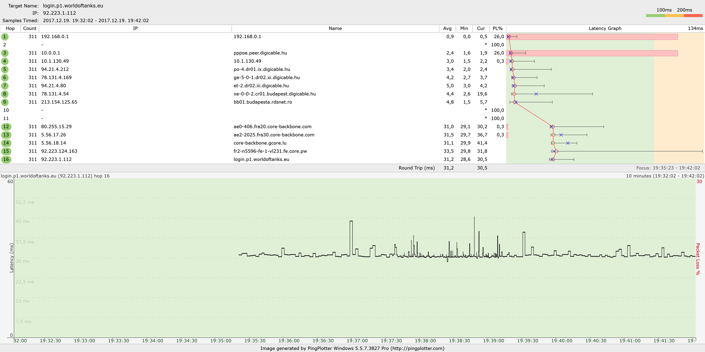
Task: Click the Target Name value text
Action: pos(73,6)
